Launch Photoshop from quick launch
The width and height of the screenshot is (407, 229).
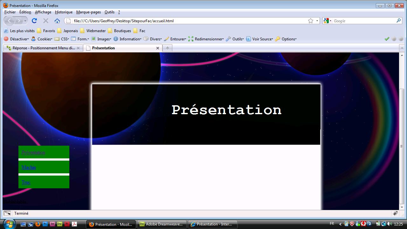click(x=45, y=224)
